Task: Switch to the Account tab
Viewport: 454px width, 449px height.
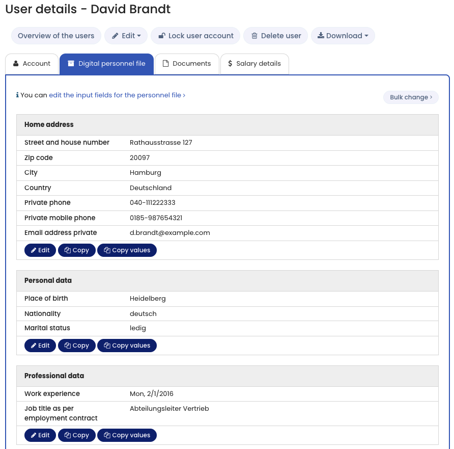Action: pyautogui.click(x=32, y=64)
